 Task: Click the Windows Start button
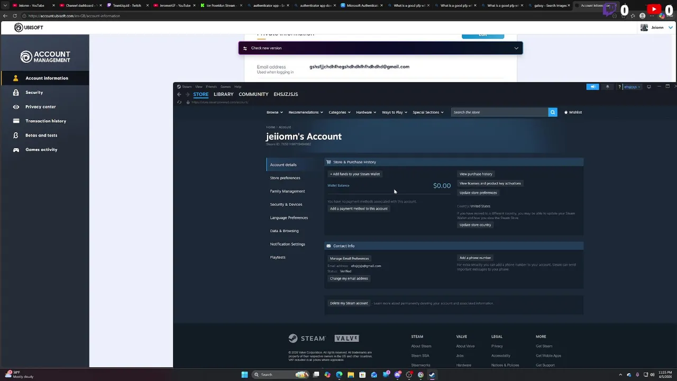[244, 375]
